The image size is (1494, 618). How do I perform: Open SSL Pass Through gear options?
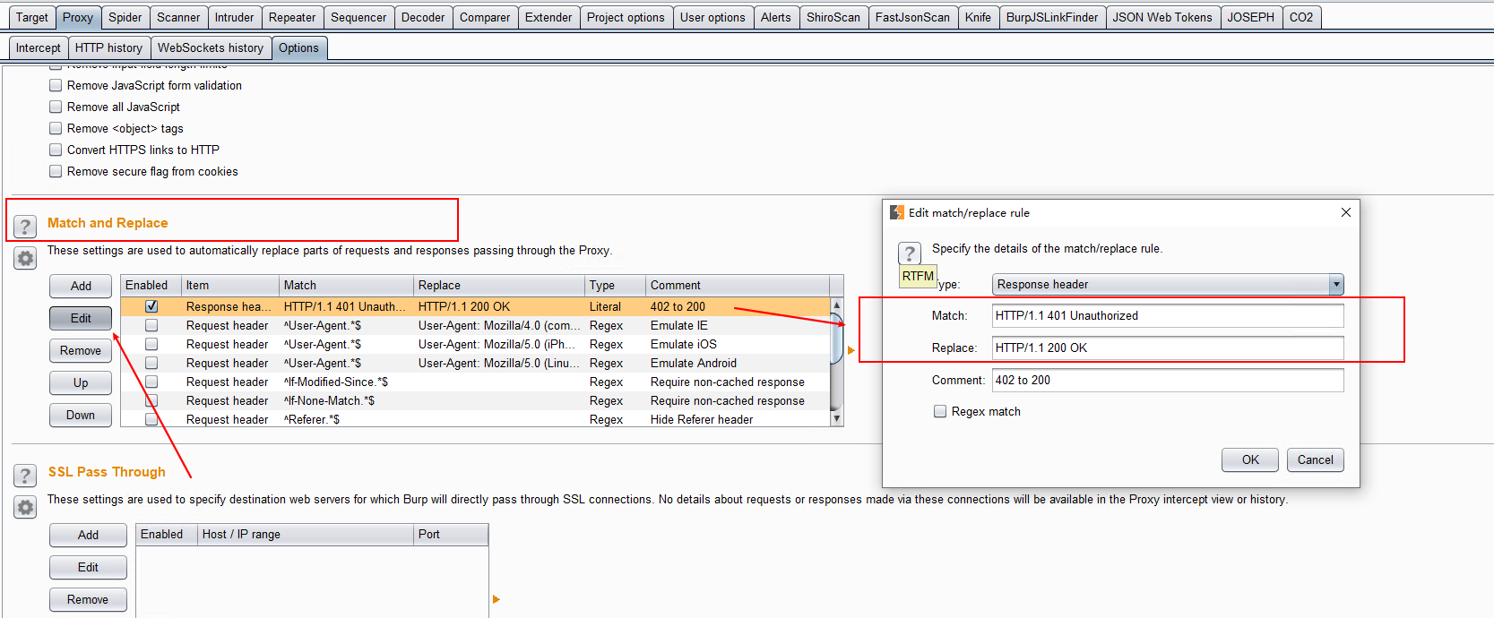coord(25,508)
